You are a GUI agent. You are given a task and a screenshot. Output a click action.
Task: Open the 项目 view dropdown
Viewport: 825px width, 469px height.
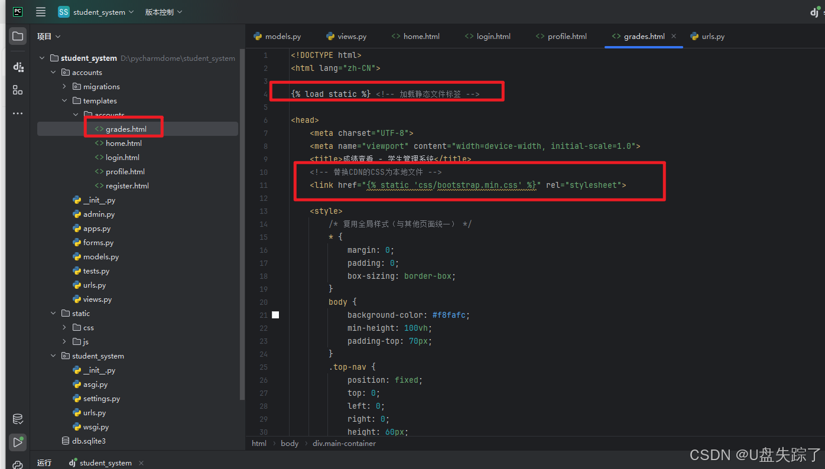[48, 36]
